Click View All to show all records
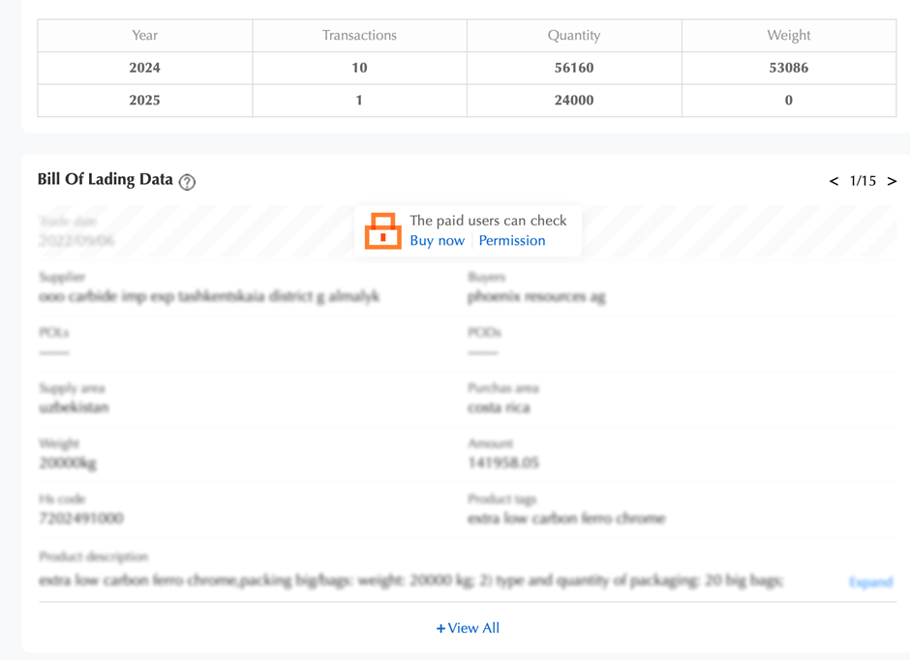 tap(468, 628)
